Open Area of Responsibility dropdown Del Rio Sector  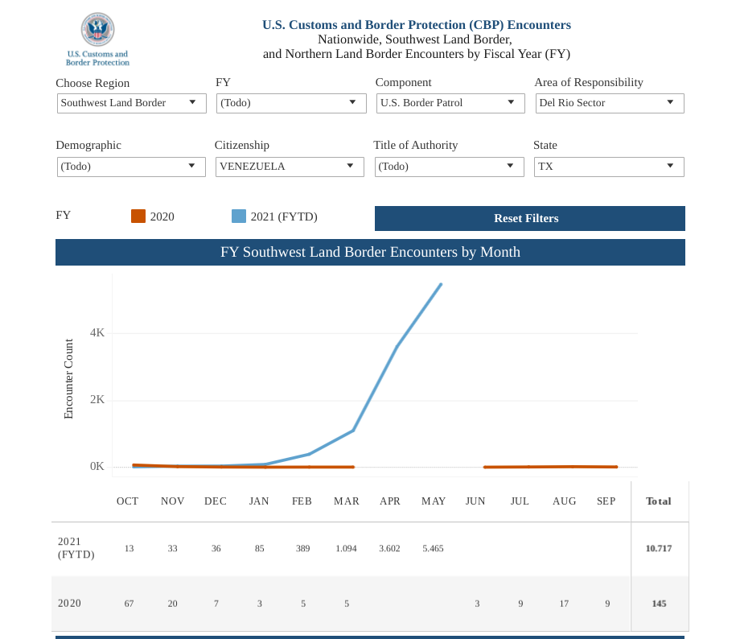610,103
